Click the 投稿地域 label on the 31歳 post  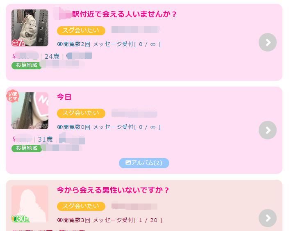tap(27, 148)
